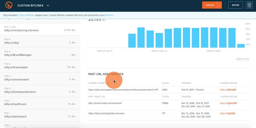
Task: Click the 104 count in financedata row
Action: (69, 67)
